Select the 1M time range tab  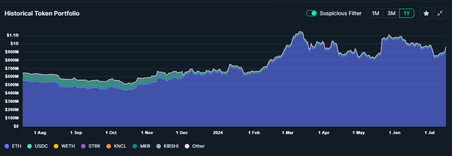click(x=375, y=13)
